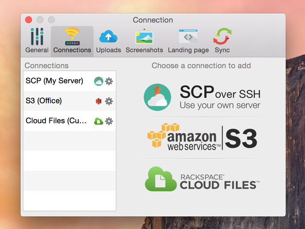This screenshot has height=229, width=305.
Task: Click the large SCP cloud upload icon
Action: 157,97
